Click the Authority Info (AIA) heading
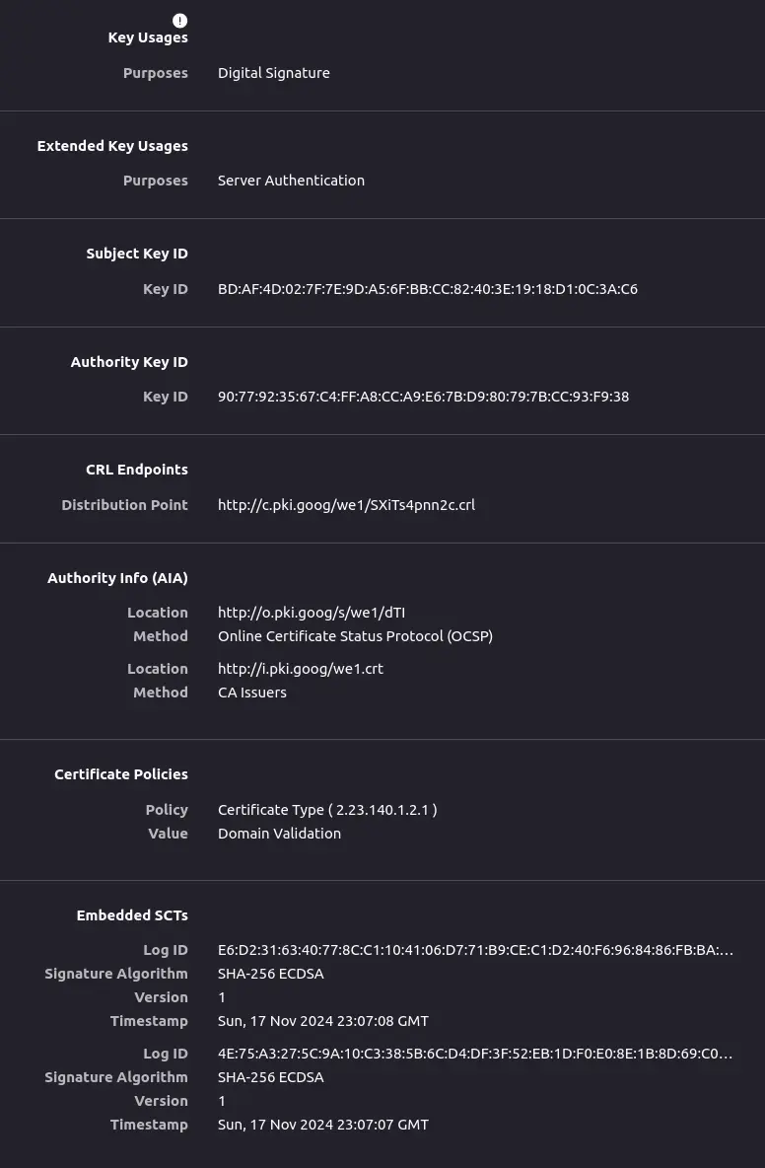This screenshot has height=1168, width=765. (x=117, y=578)
